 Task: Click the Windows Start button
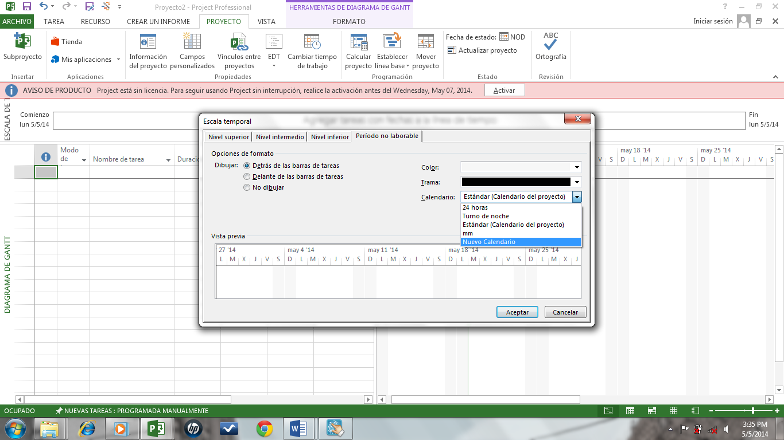click(15, 429)
